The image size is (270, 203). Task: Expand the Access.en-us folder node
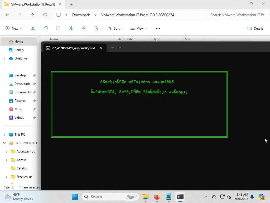click(x=7, y=151)
